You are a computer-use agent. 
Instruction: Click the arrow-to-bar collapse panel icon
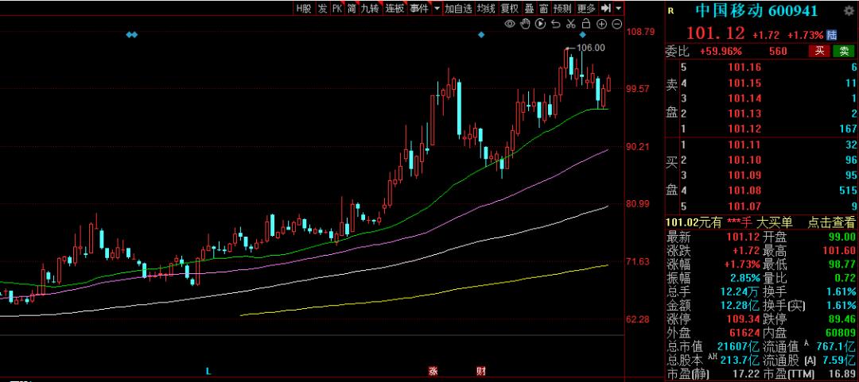tap(606, 8)
